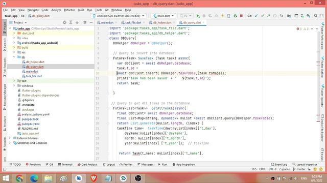Click the expand all icon in Project panel
The width and height of the screenshot is (327, 183).
click(71, 22)
